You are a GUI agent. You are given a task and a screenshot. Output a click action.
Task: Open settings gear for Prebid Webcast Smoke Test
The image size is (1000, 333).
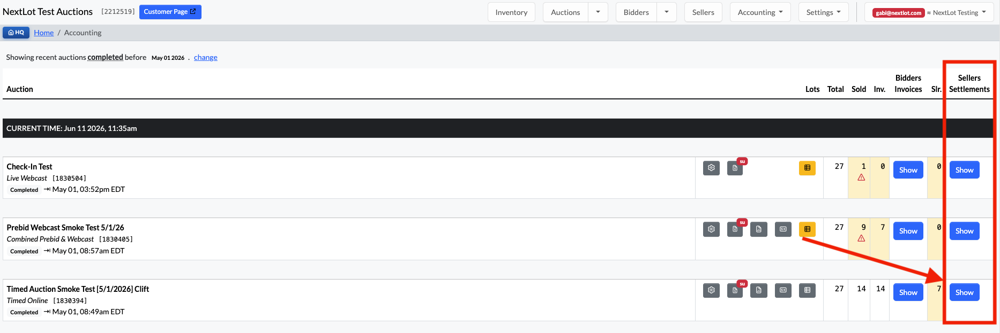click(711, 229)
